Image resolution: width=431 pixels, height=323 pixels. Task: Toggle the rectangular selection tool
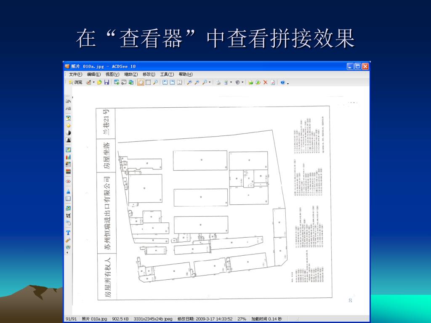click(148, 82)
